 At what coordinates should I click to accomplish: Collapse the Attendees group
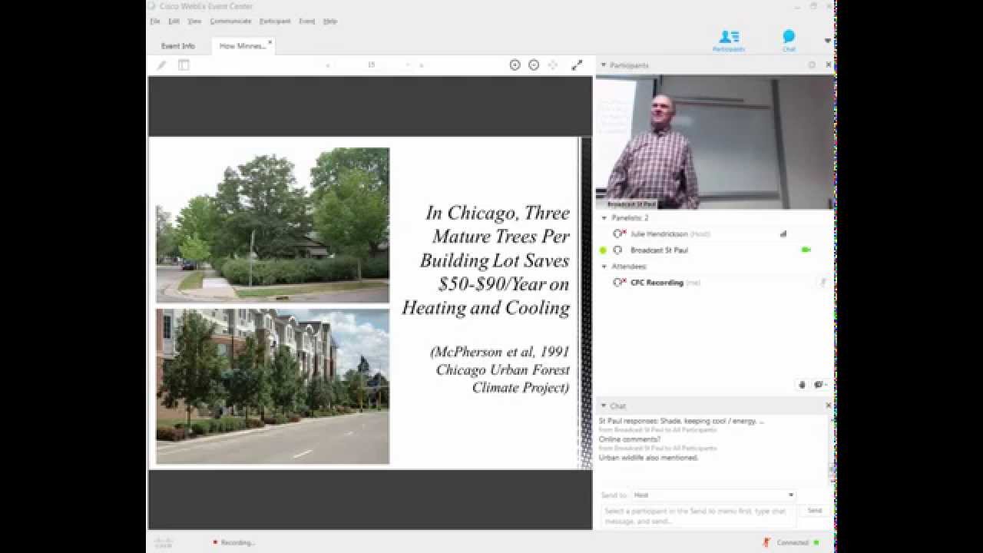604,267
